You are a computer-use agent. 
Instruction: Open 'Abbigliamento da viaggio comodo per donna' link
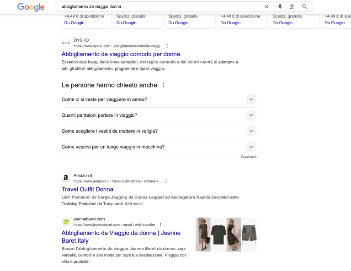coord(121,54)
